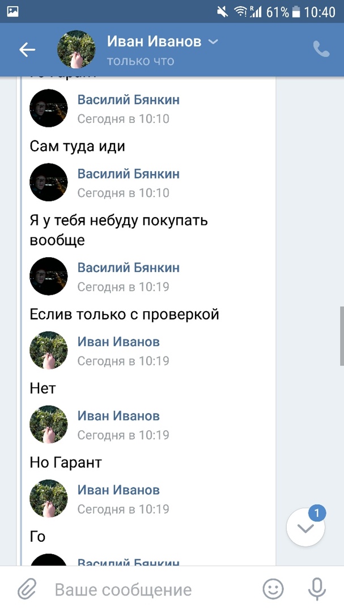Tap the image notification icon in status bar

12,11
